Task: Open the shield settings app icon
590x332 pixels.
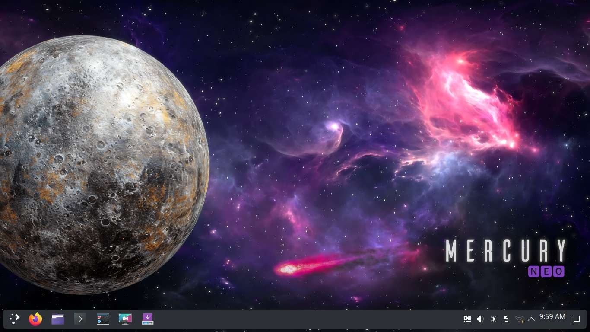Action: (103, 319)
